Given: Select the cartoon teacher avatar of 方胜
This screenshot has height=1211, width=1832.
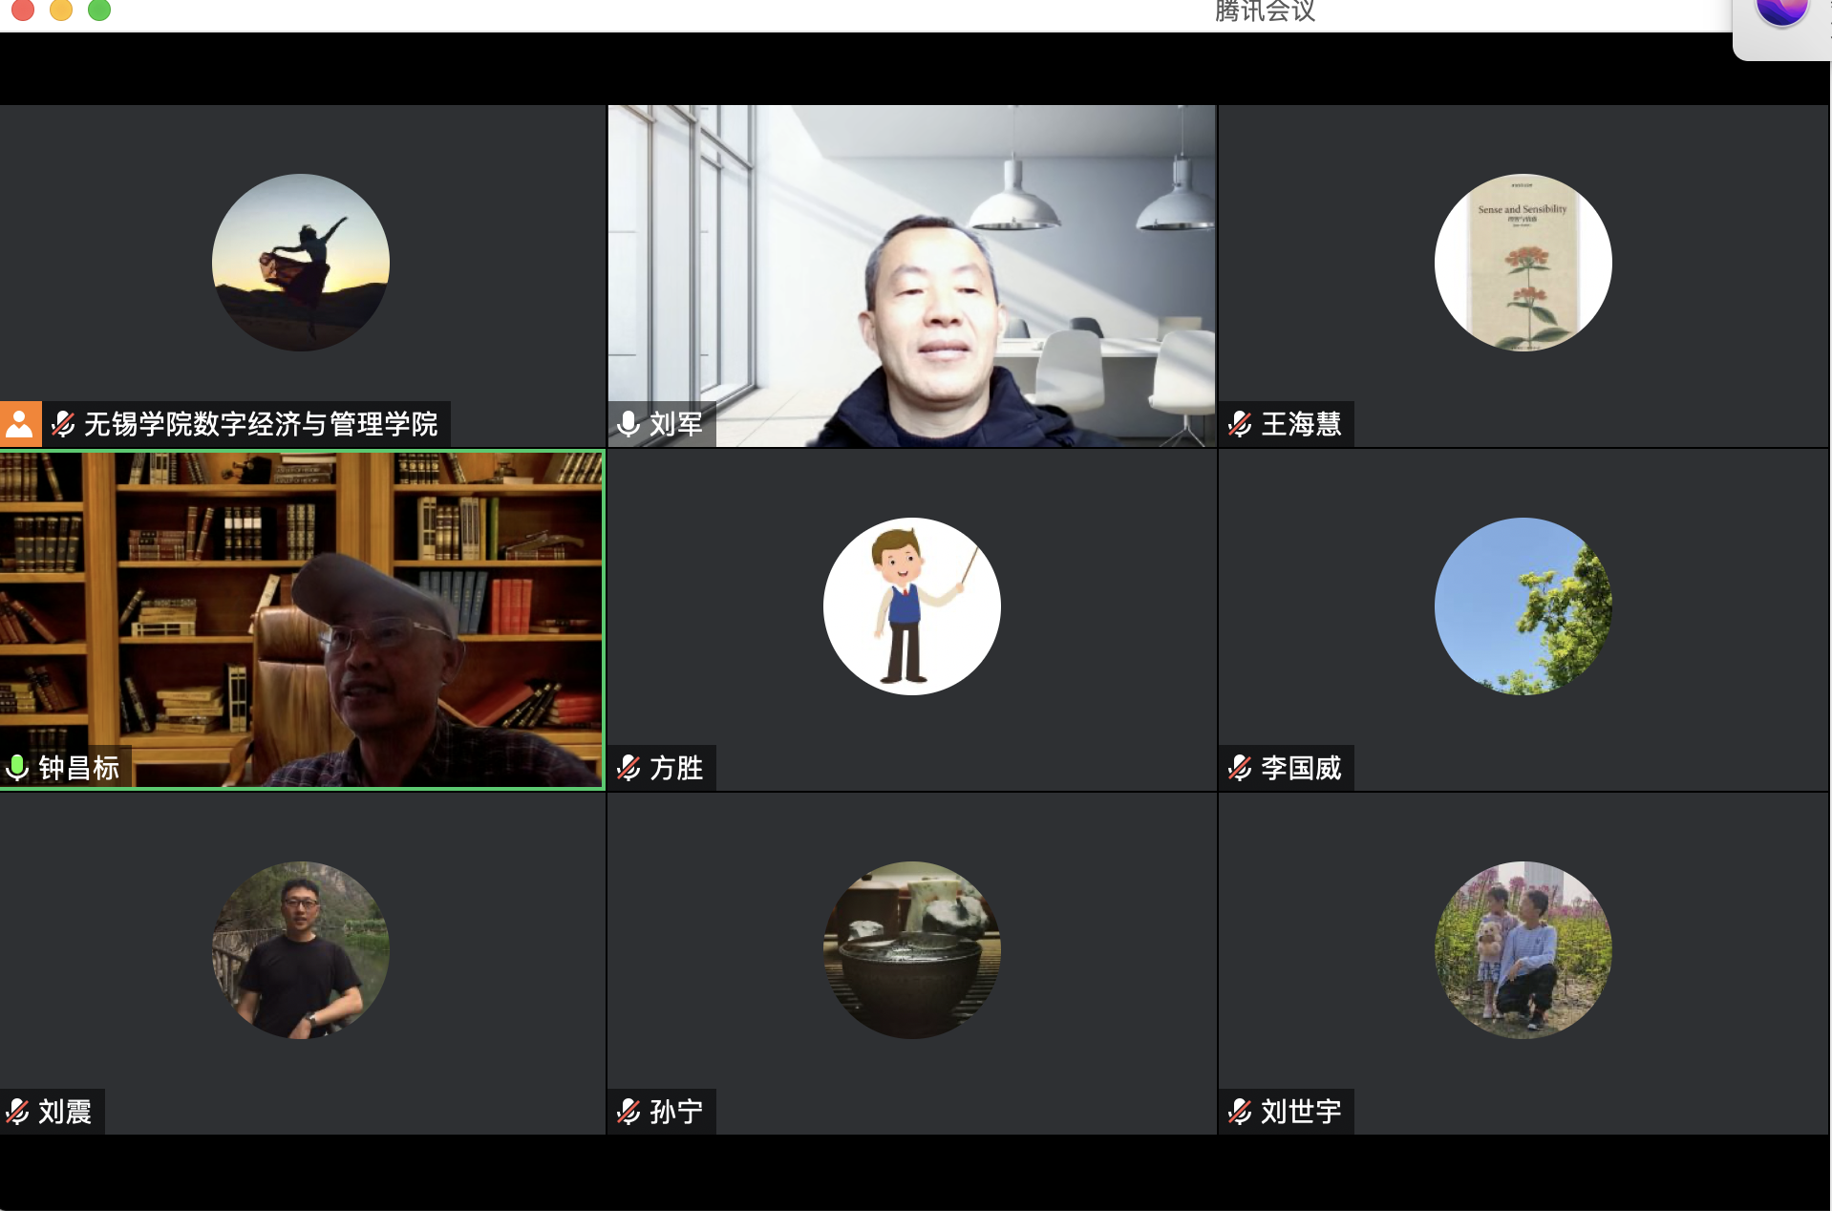Looking at the screenshot, I should (x=911, y=606).
